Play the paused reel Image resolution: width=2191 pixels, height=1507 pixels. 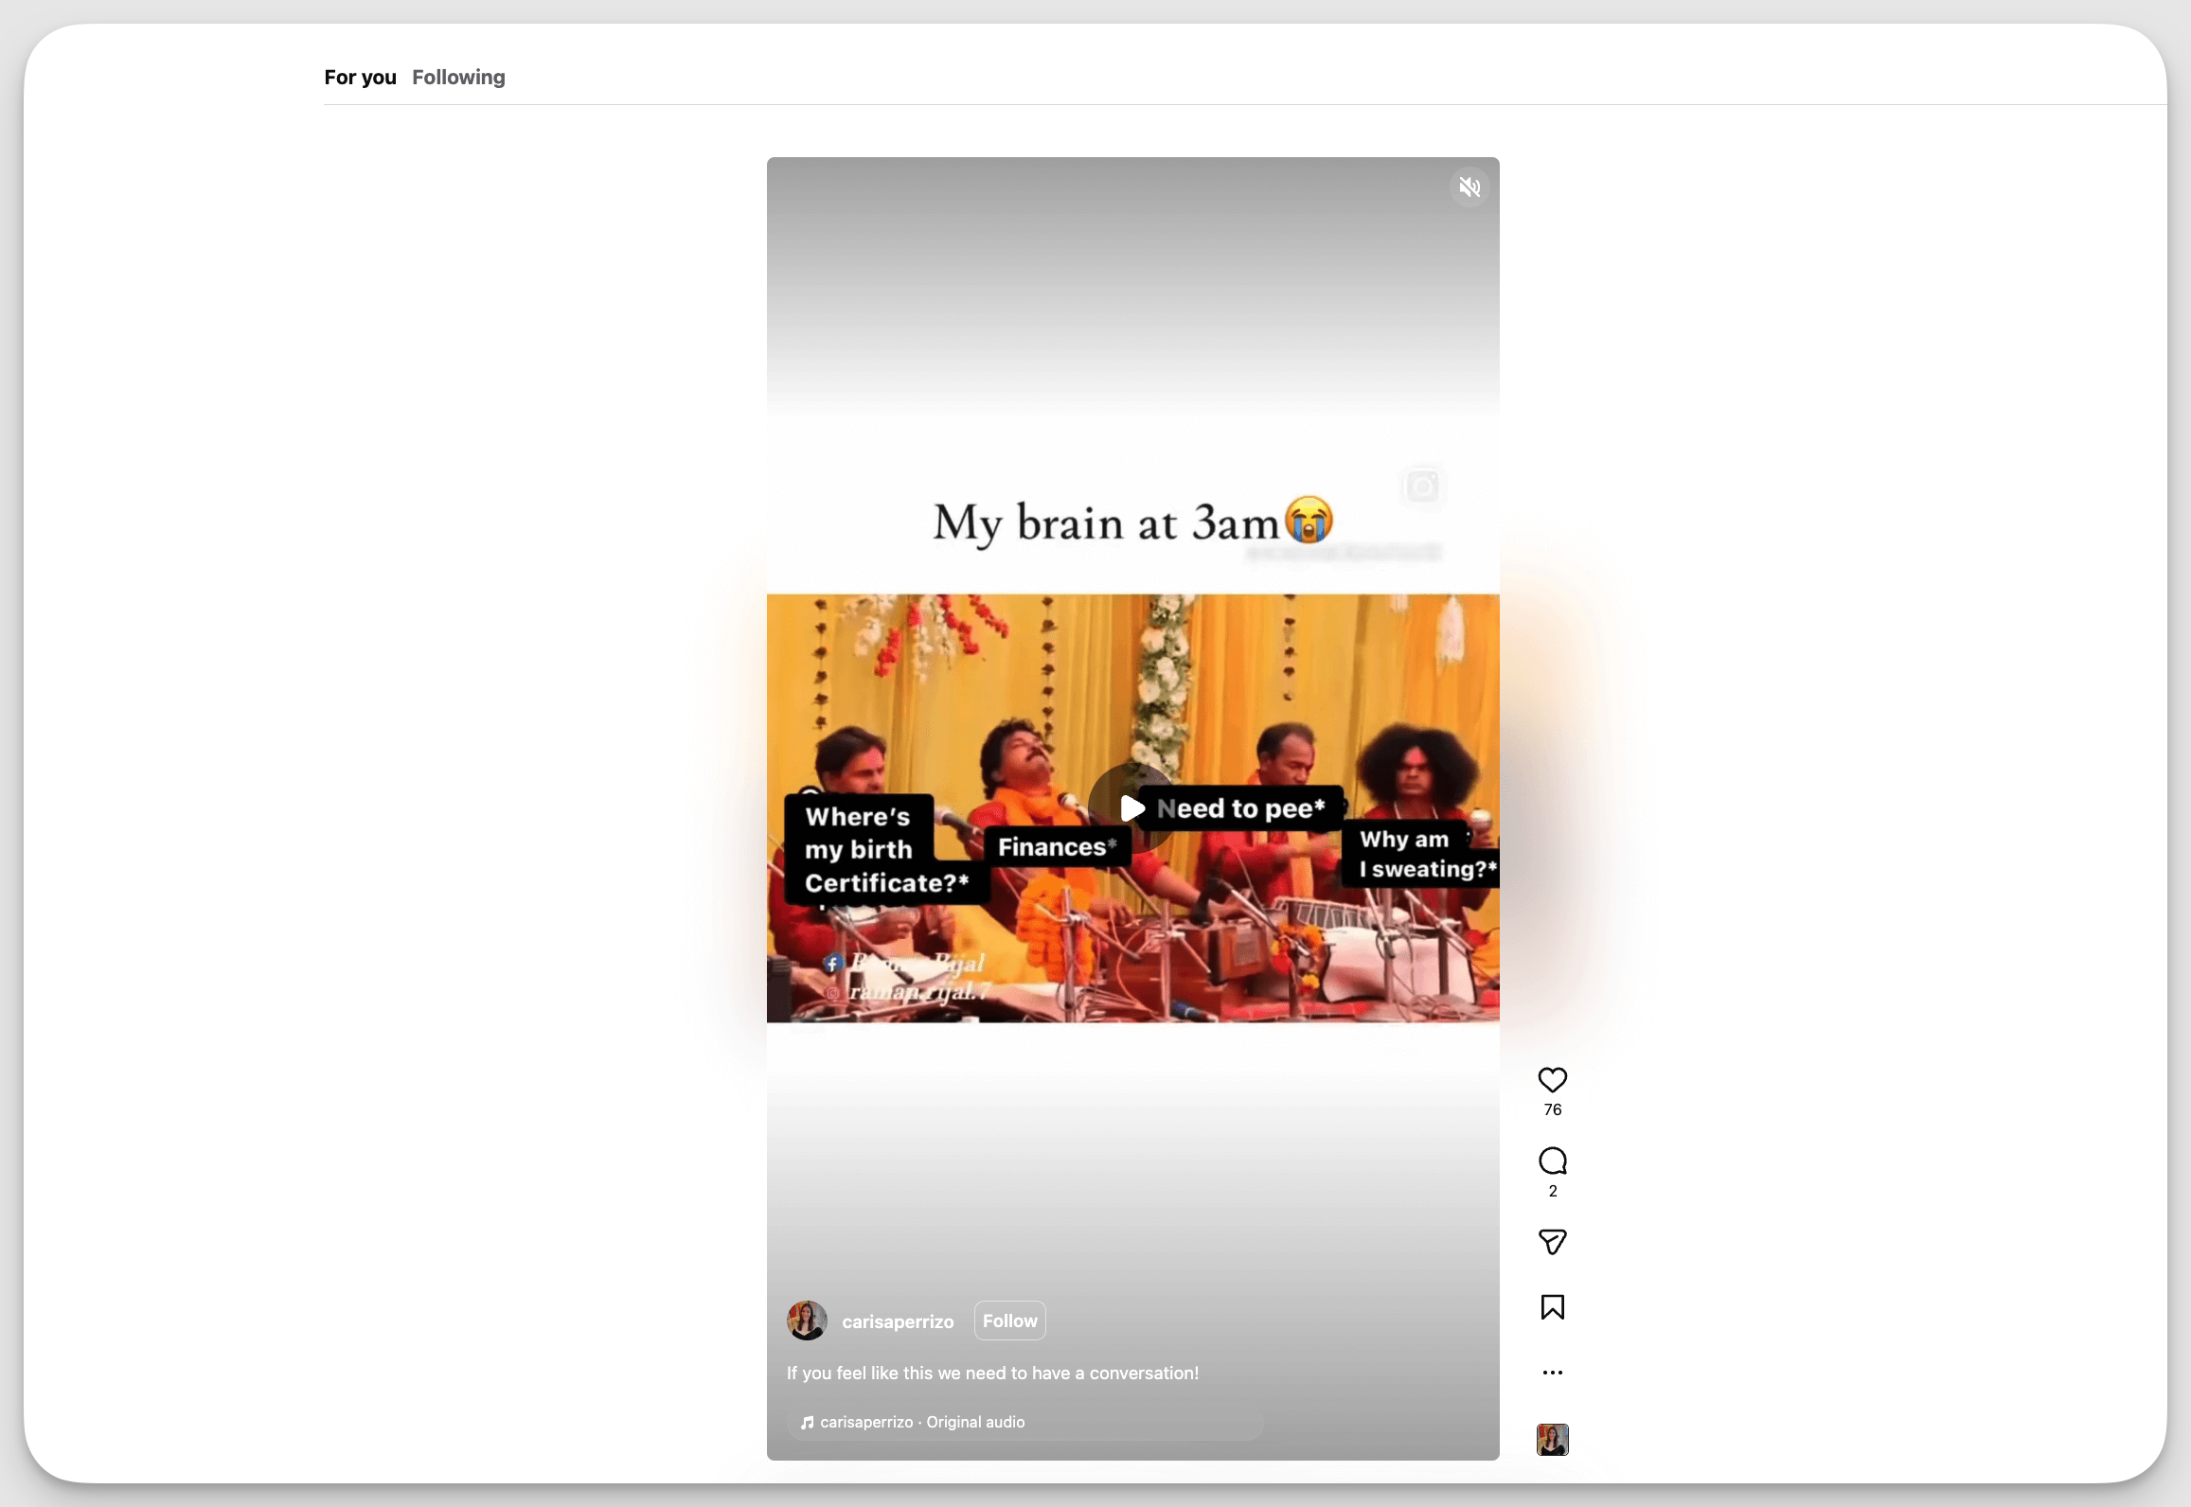click(x=1132, y=808)
